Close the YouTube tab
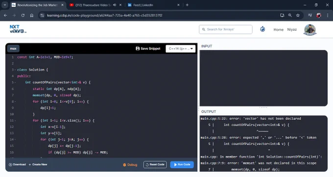Screen dimensions: 333x177 pyautogui.click(x=120, y=5)
